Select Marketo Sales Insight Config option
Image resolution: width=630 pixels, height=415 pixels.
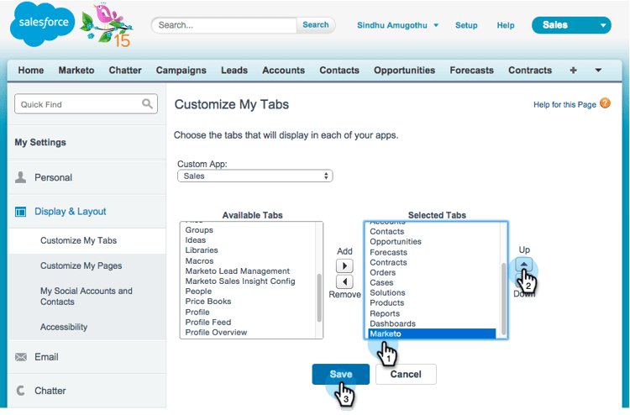[240, 281]
